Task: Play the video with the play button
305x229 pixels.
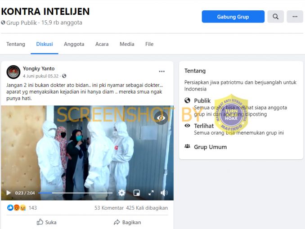Action: (9, 193)
